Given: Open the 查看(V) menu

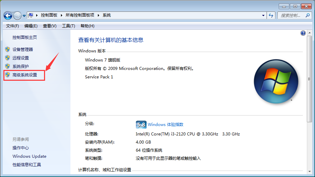Looking at the screenshot, I should (49, 26).
